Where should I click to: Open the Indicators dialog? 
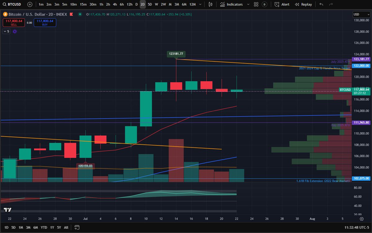tap(232, 4)
